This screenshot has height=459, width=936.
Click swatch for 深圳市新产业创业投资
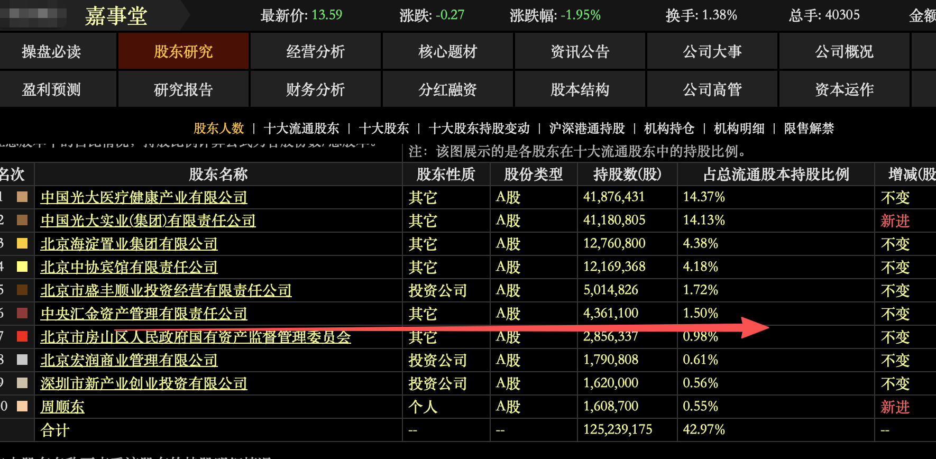[22, 383]
